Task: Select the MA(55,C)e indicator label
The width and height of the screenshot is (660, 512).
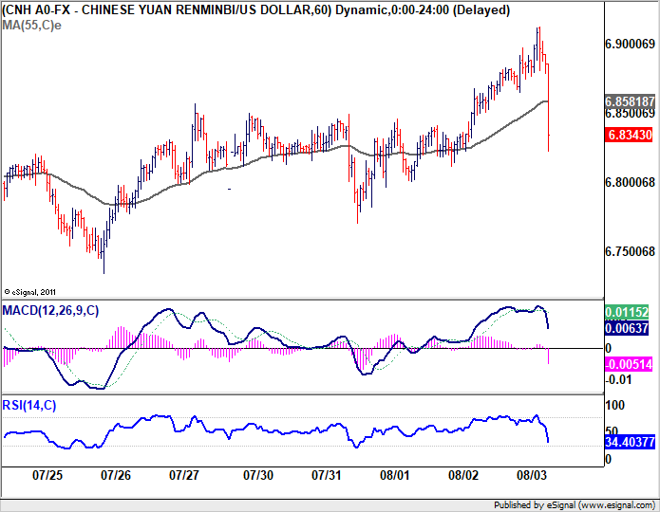Action: coord(31,26)
